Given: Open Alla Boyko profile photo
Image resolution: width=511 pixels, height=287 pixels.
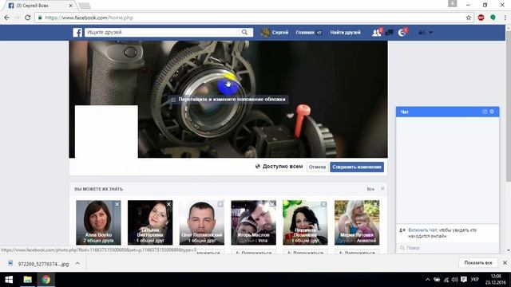Looking at the screenshot, I should pyautogui.click(x=98, y=222).
